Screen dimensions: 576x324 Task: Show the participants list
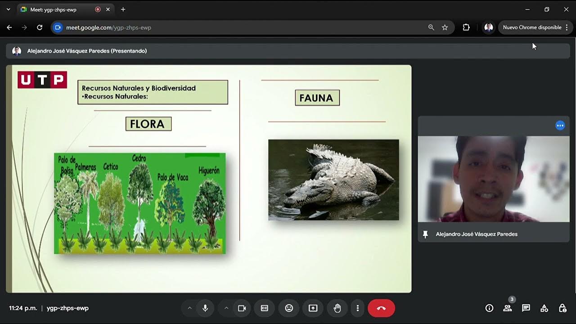[x=508, y=308]
